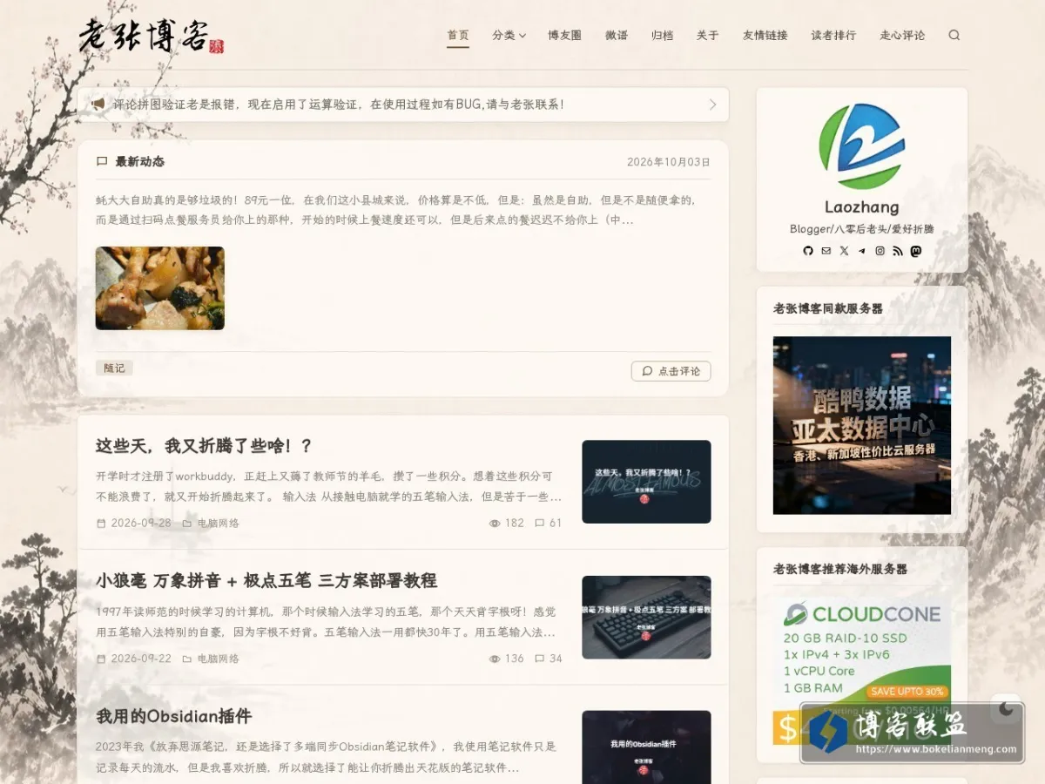
Task: Click the email envelope icon
Action: pyautogui.click(x=826, y=251)
